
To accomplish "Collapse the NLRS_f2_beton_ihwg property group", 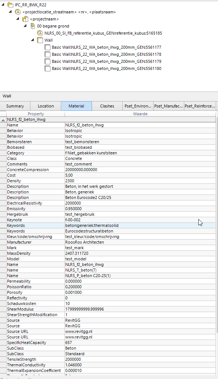I will click(x=3, y=119).
